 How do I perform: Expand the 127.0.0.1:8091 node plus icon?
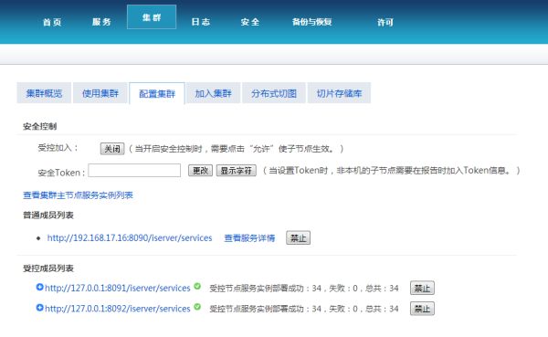click(39, 287)
